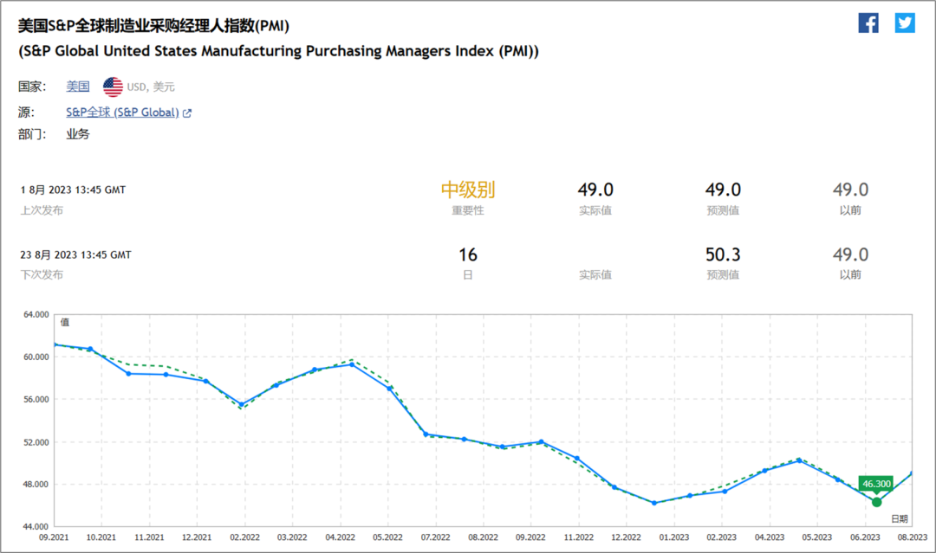The width and height of the screenshot is (936, 553).
Task: Click the 52.000 y-axis label
Action: click(x=36, y=442)
